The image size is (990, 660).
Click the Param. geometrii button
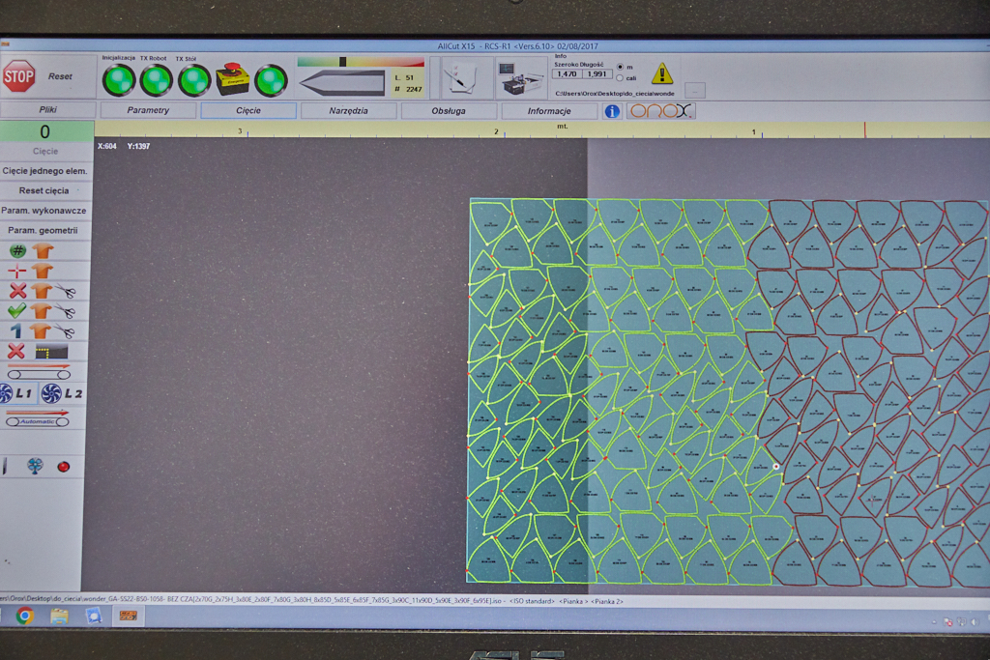click(44, 230)
